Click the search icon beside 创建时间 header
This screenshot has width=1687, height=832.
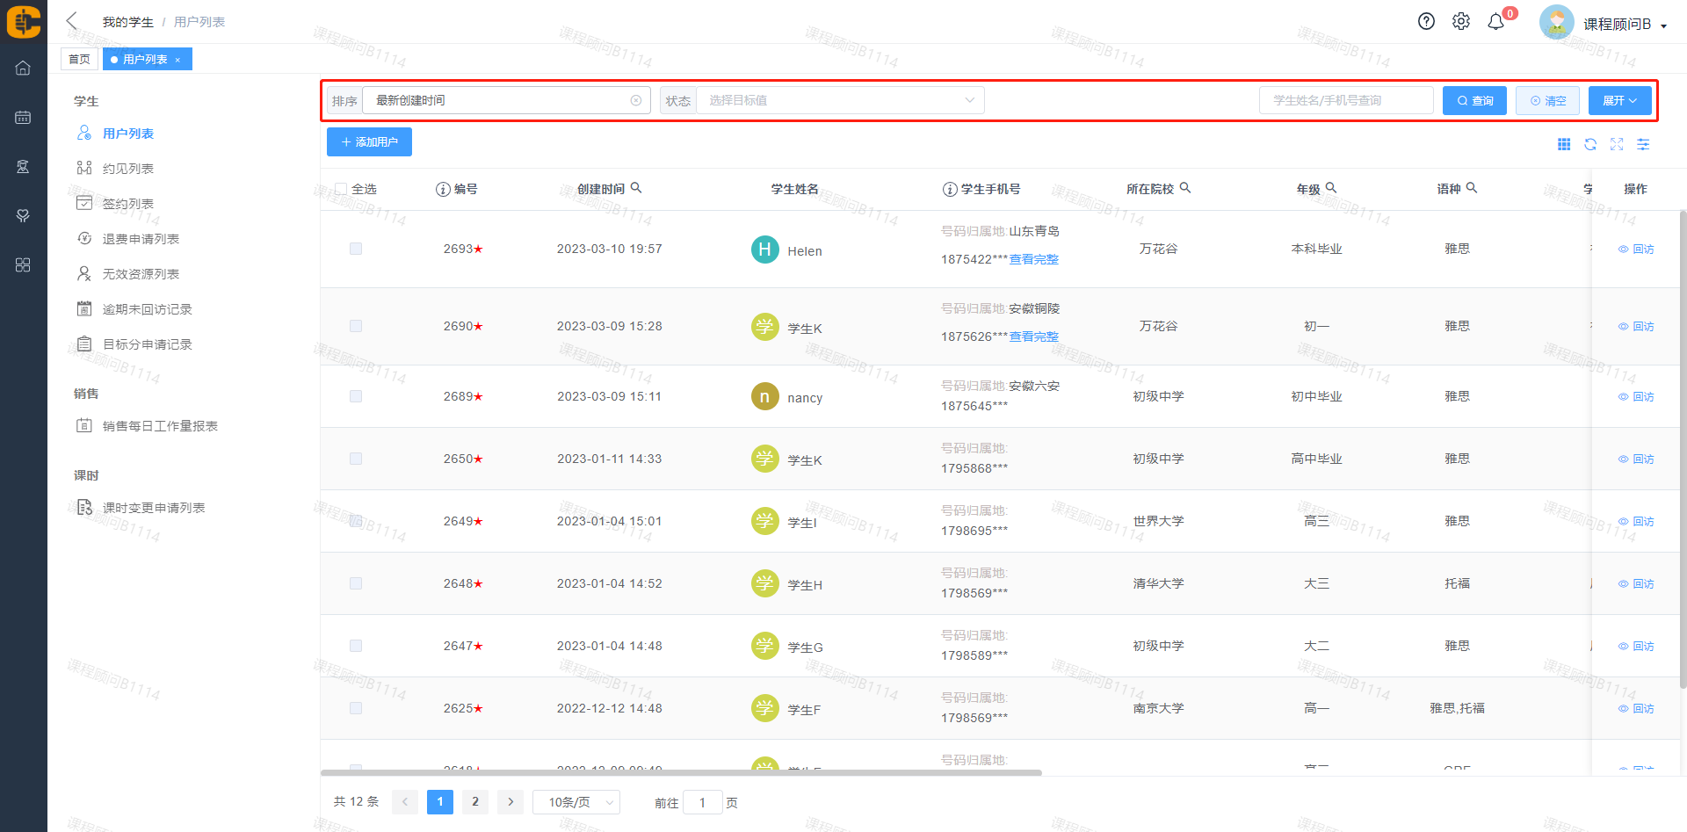(636, 188)
